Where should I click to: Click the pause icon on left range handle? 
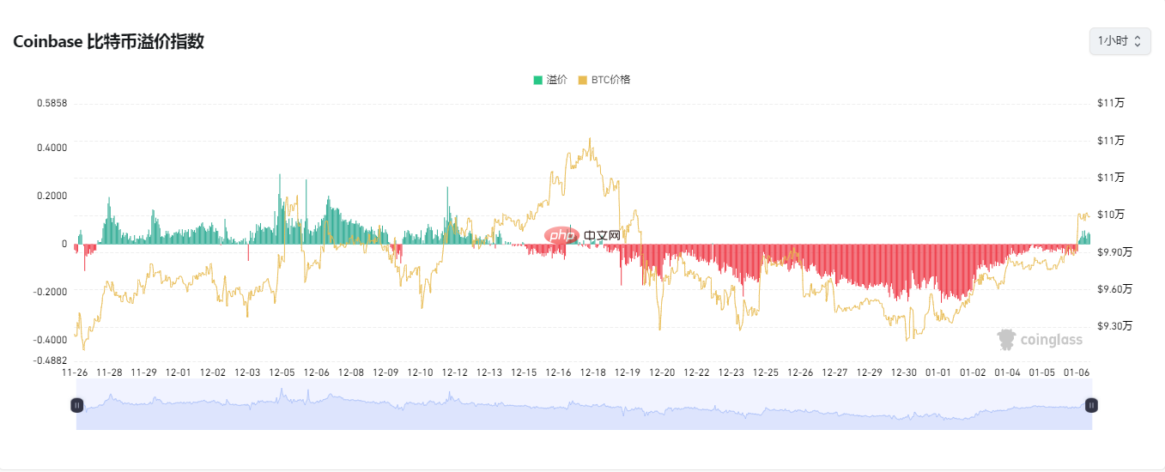(x=77, y=405)
